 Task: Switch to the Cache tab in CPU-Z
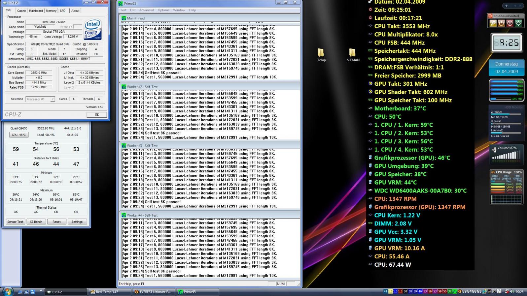pyautogui.click(x=21, y=11)
